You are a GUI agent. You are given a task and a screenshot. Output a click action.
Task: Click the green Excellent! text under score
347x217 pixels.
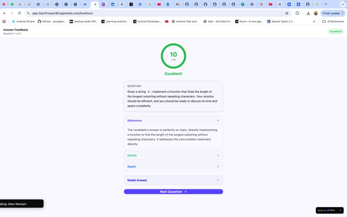point(173,74)
